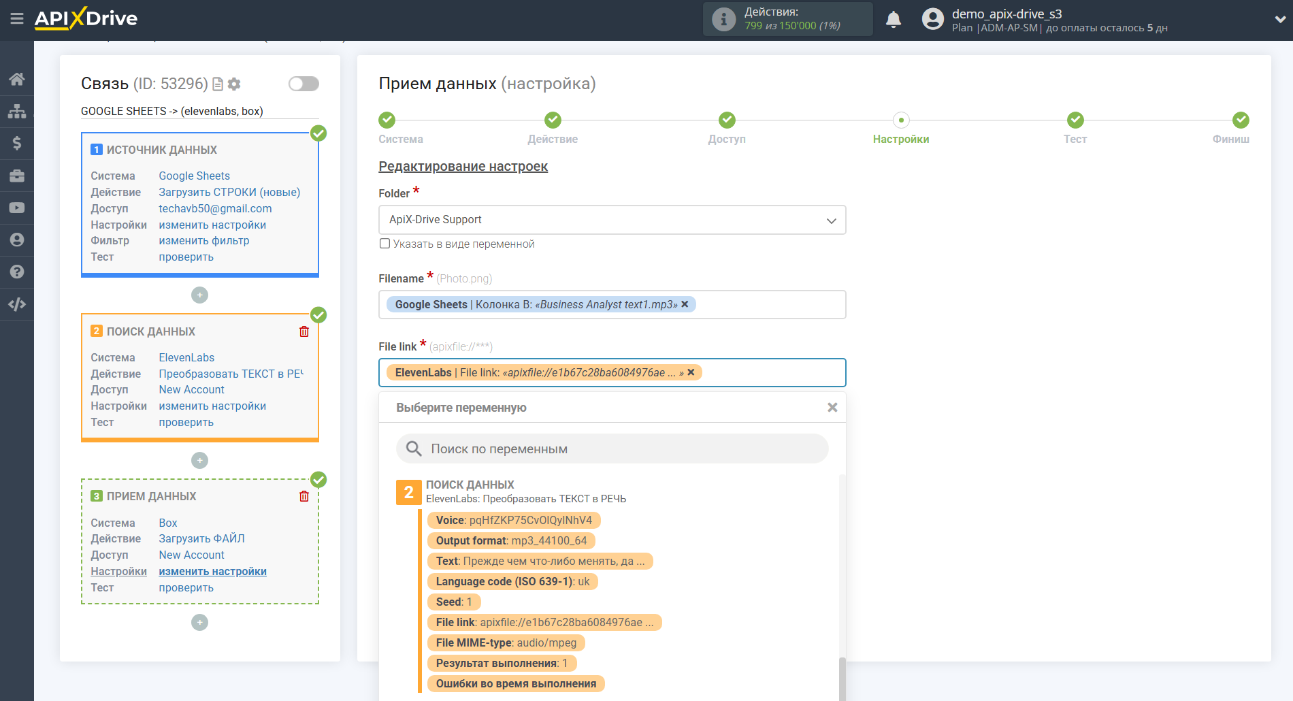
Task: Open the hamburger menu in header
Action: click(17, 19)
